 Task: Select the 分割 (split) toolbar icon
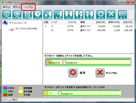tap(79, 15)
